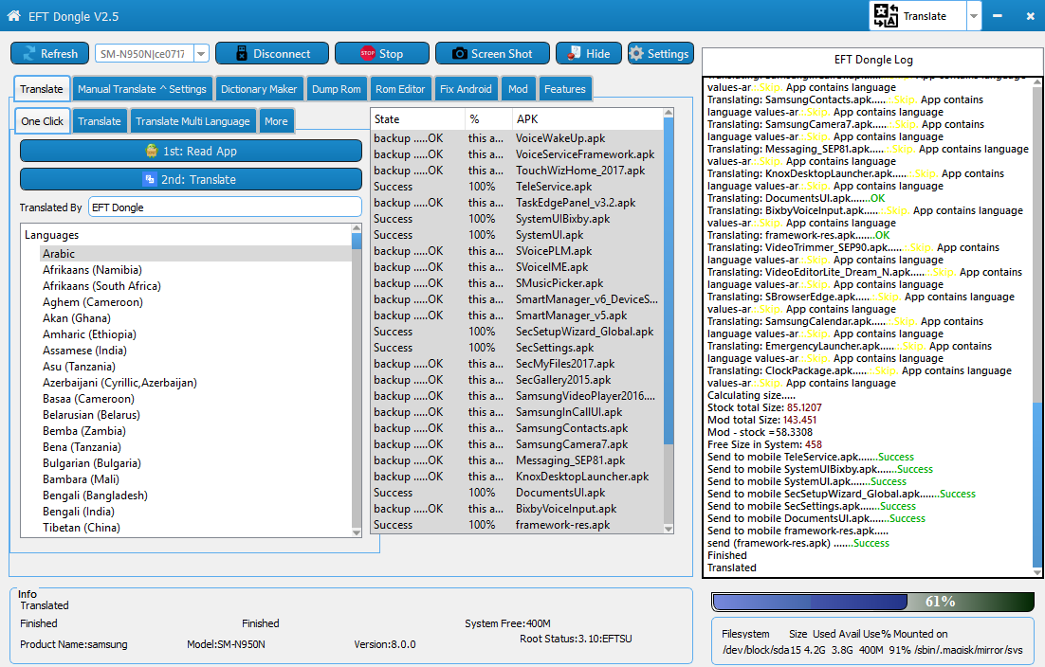Image resolution: width=1045 pixels, height=667 pixels.
Task: Open the Translate dropdown arrow in title bar
Action: pyautogui.click(x=974, y=16)
